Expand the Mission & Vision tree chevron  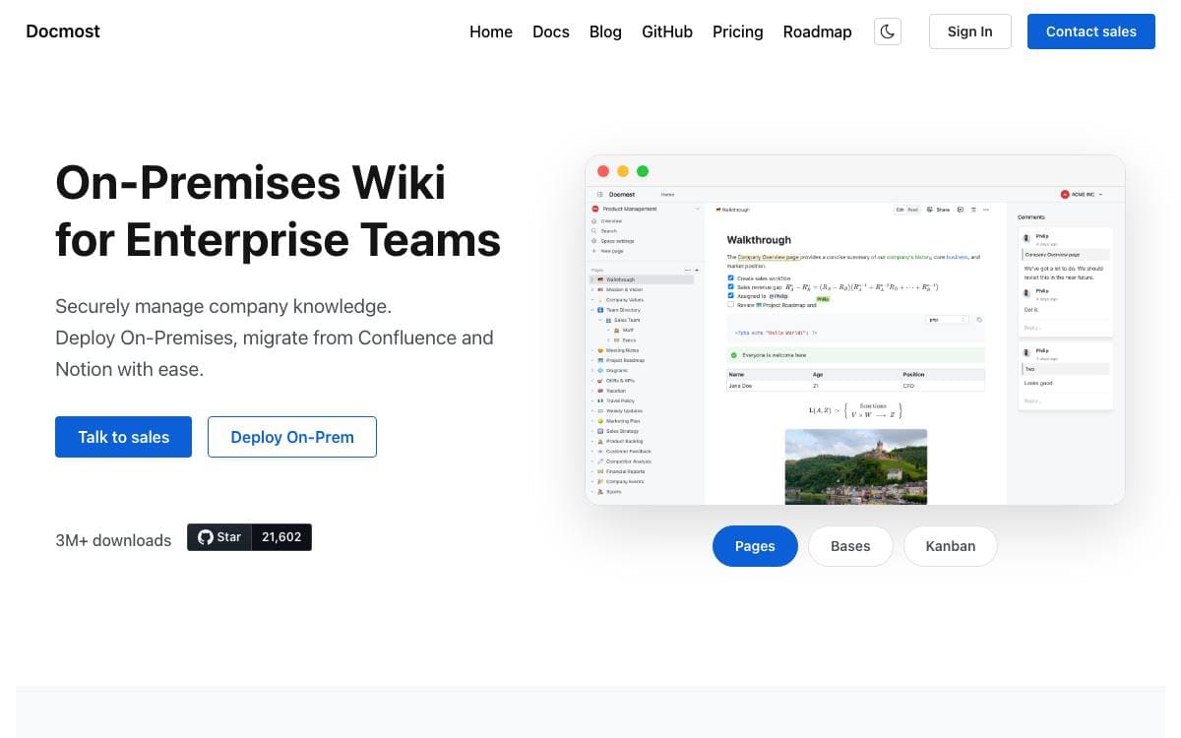592,289
